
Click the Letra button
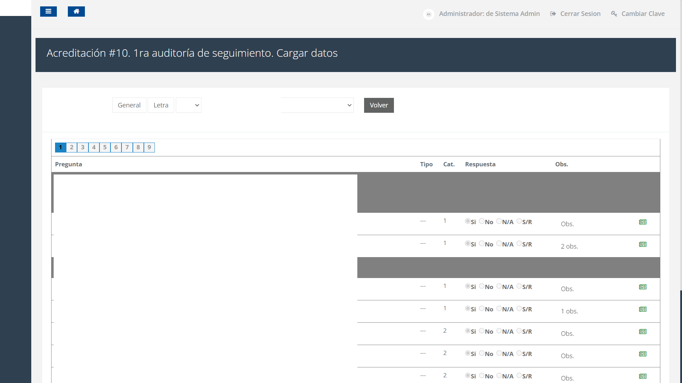pos(161,105)
